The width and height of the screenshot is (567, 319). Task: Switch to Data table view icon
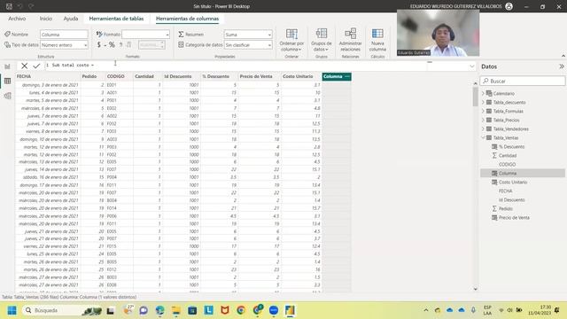(7, 81)
